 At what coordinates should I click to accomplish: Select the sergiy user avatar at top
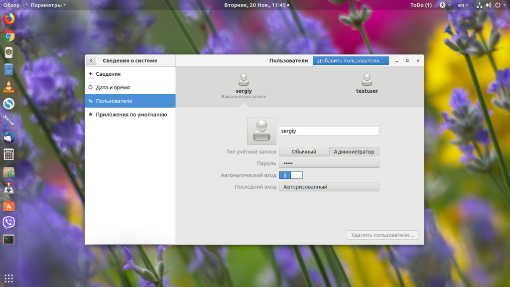244,80
